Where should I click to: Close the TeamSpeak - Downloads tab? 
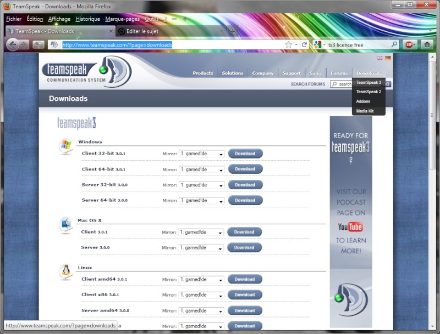click(x=111, y=31)
